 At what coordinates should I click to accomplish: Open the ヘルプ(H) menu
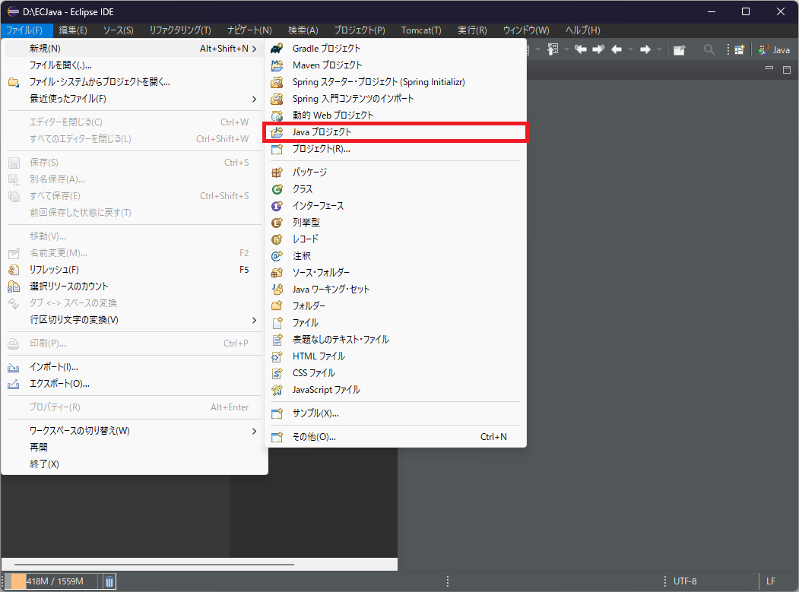[583, 30]
